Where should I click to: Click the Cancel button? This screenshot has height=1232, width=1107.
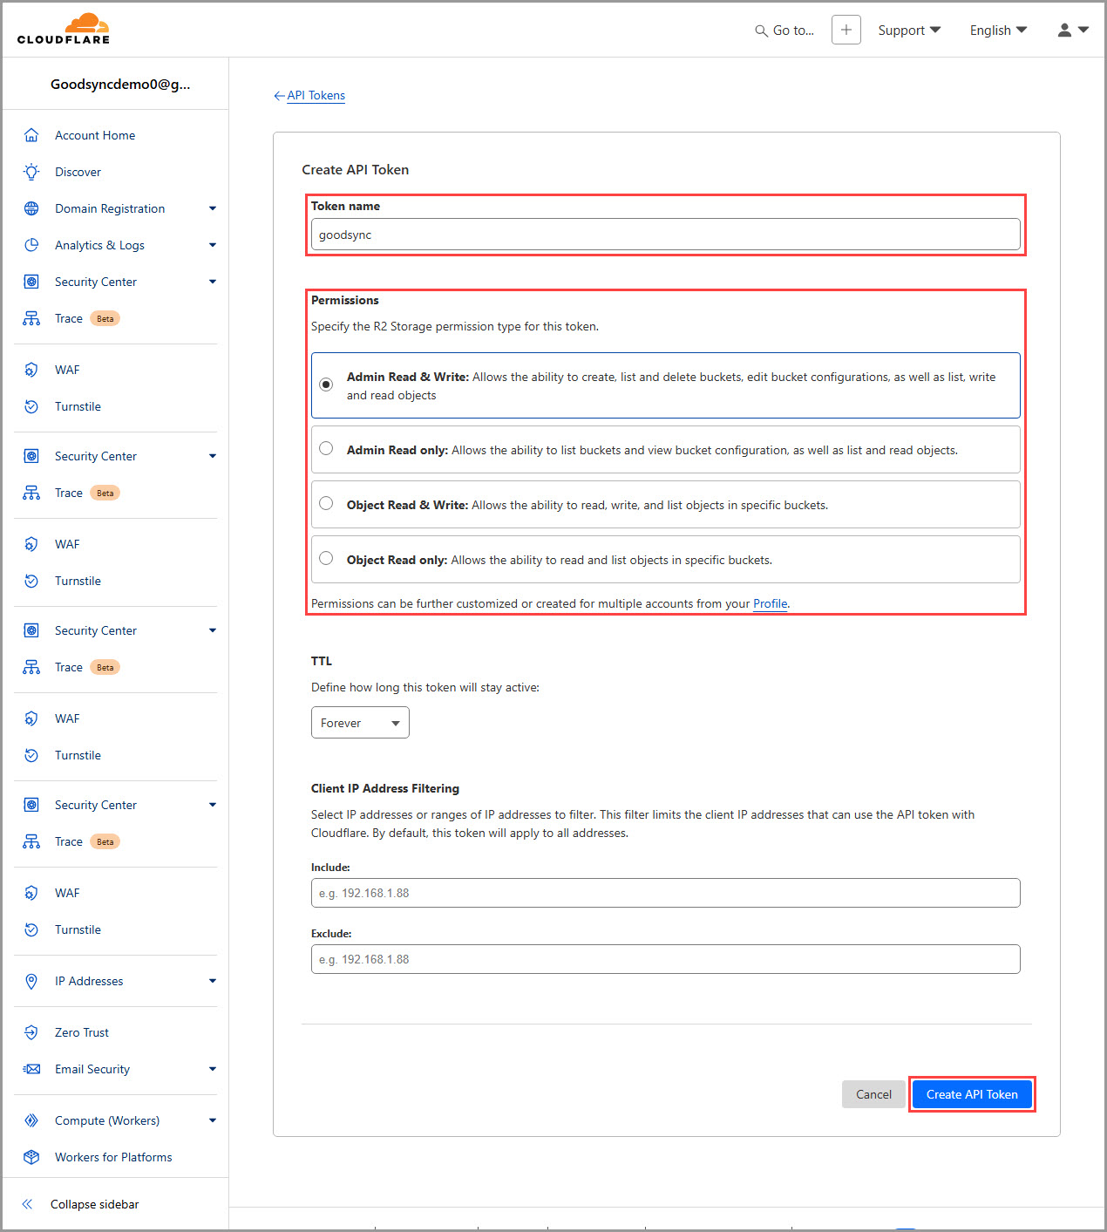[873, 1094]
